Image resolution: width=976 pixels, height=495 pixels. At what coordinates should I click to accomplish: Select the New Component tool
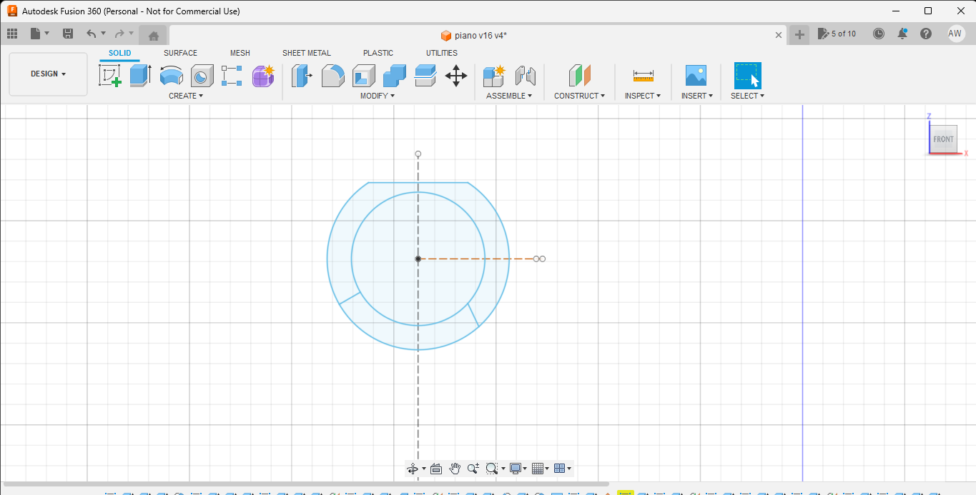(x=494, y=75)
